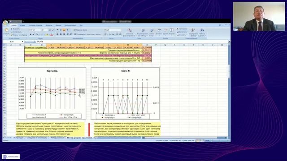The height and width of the screenshot is (161, 287).
Task: Click the formula bar showing 34,958
Action: click(132, 42)
